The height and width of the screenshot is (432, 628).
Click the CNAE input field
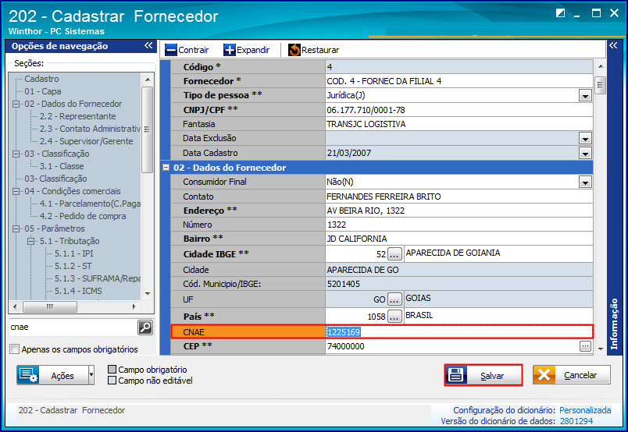pyautogui.click(x=459, y=332)
